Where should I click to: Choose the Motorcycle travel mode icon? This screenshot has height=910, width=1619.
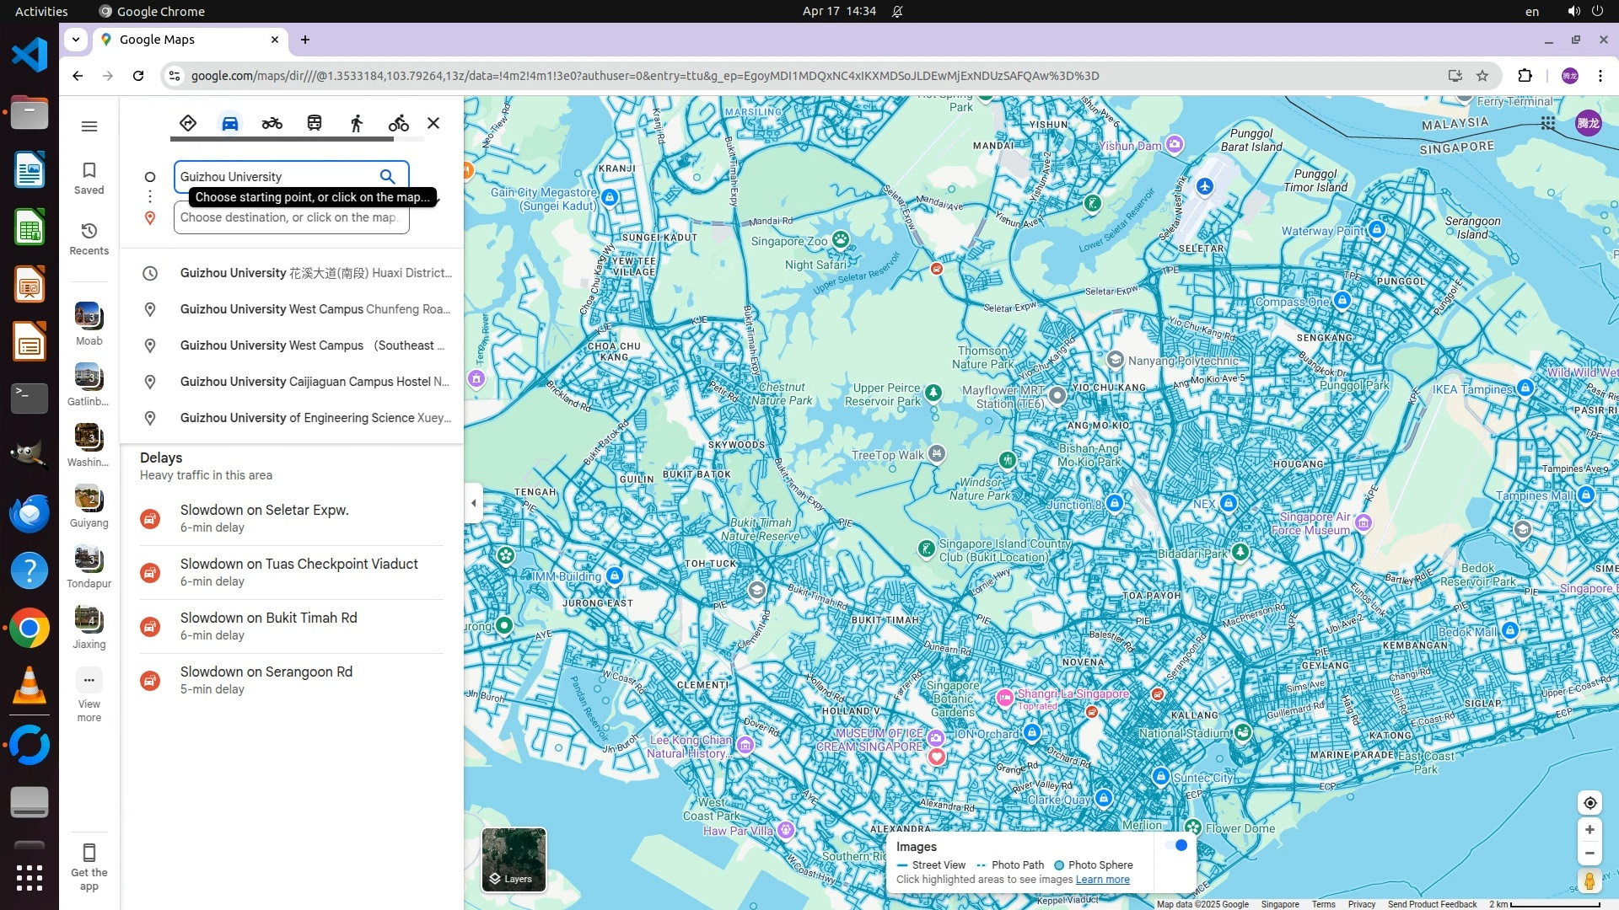[272, 123]
